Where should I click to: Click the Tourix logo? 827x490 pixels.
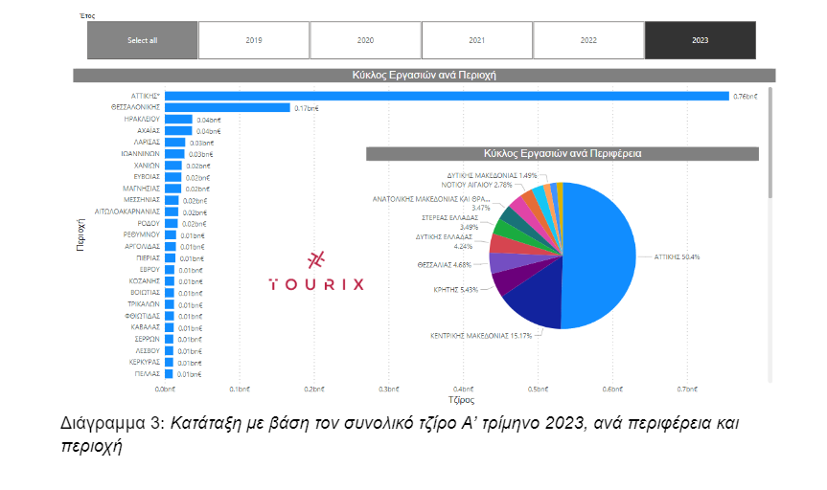pyautogui.click(x=316, y=273)
